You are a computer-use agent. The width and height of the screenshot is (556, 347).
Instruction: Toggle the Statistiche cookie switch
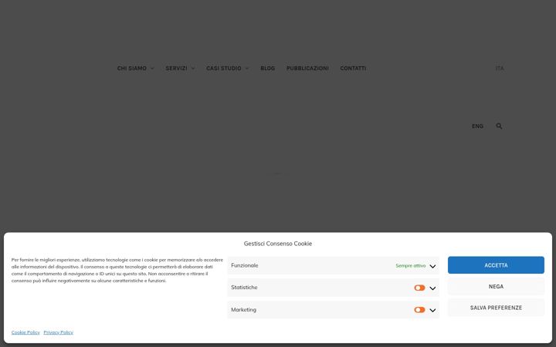point(419,288)
